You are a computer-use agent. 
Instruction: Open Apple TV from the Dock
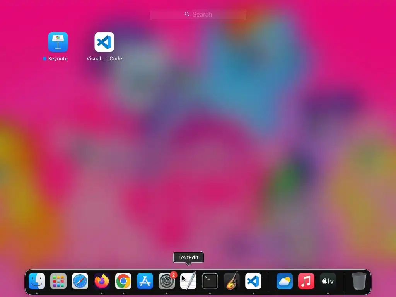(x=328, y=281)
